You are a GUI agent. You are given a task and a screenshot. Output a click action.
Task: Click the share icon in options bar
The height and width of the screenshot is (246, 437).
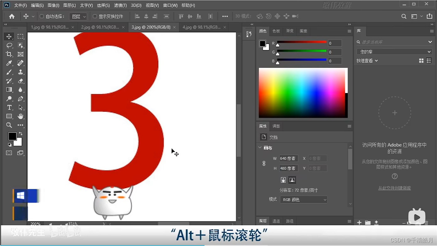(x=429, y=16)
